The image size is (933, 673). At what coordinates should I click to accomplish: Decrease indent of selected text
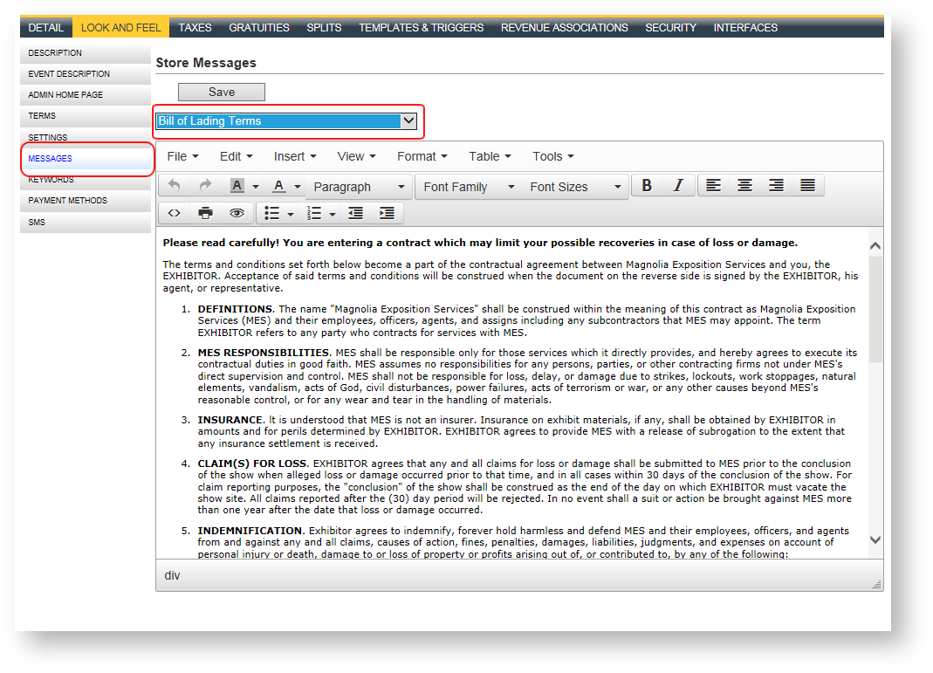[x=355, y=213]
